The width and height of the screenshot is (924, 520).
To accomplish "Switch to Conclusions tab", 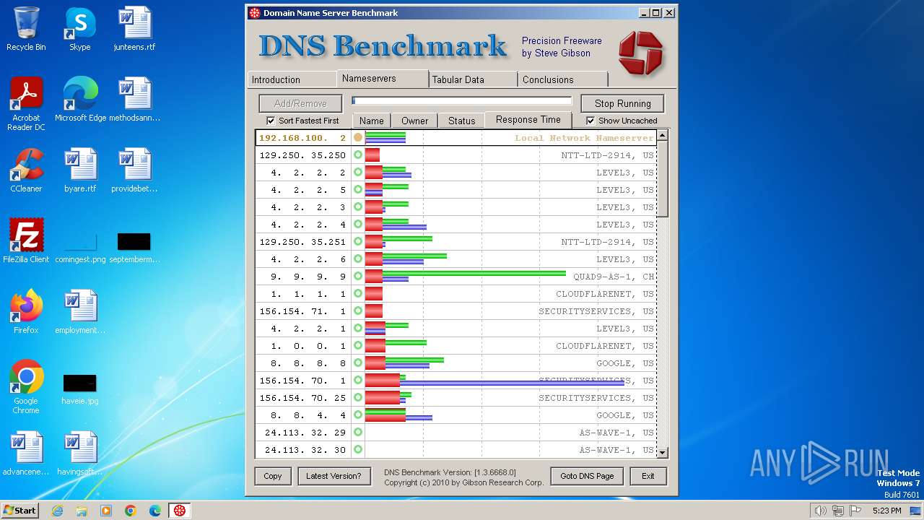I will click(563, 79).
